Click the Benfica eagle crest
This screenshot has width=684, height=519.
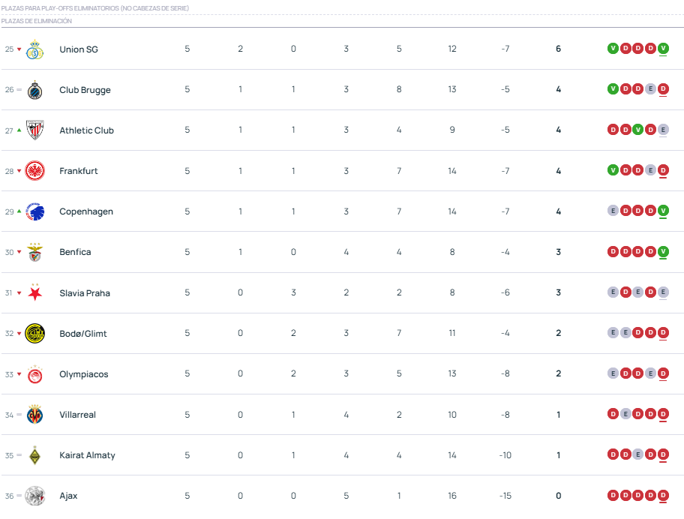[34, 252]
